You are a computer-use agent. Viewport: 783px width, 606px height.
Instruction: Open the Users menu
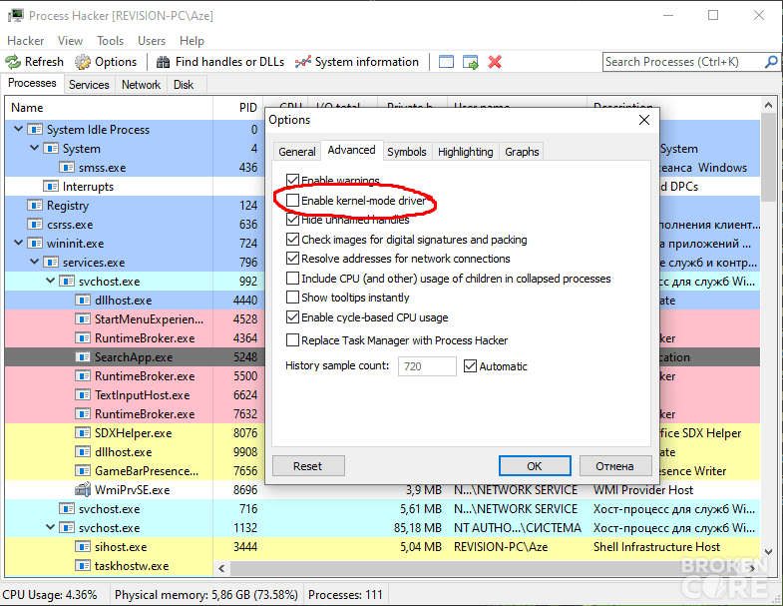tap(152, 41)
